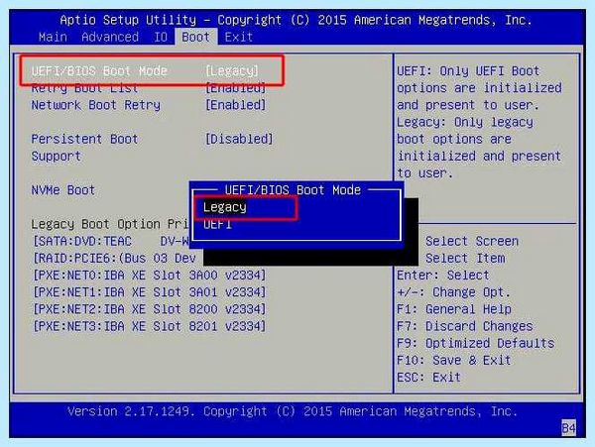Select SATA:DVD:TEAC boot entry
The image size is (595, 447).
pyautogui.click(x=111, y=241)
